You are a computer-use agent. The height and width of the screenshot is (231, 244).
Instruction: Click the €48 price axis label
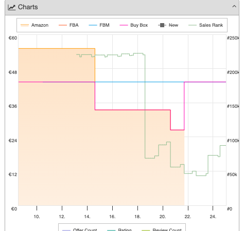pos(13,72)
